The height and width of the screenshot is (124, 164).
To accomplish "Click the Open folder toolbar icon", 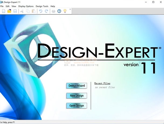I will tap(9, 11).
